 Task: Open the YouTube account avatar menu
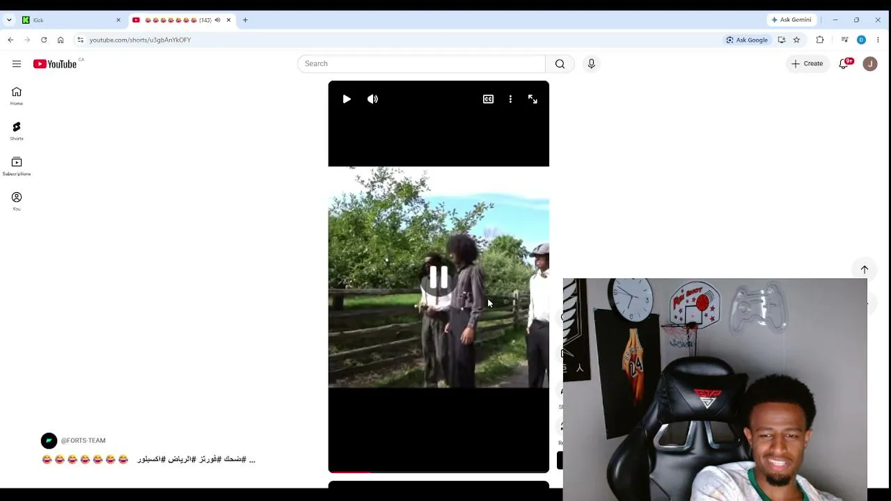coord(870,64)
